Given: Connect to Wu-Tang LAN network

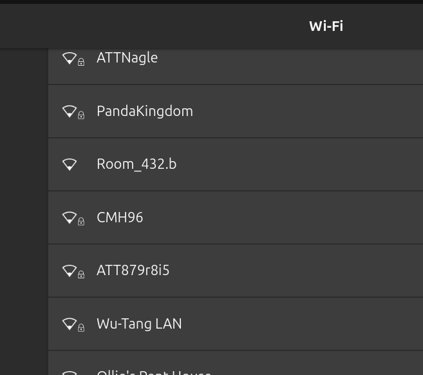Looking at the screenshot, I should click(x=139, y=324).
